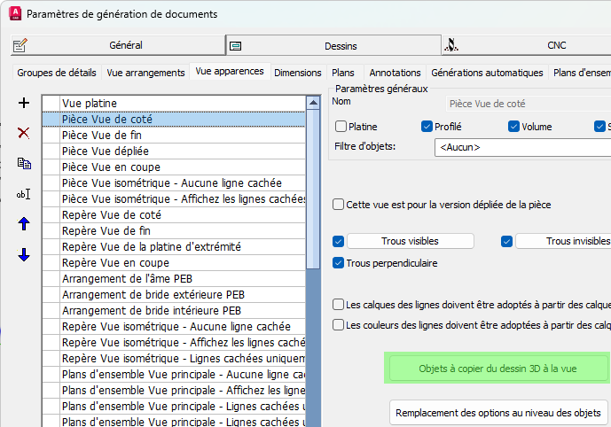Click the Général tab pencil icon

click(20, 45)
